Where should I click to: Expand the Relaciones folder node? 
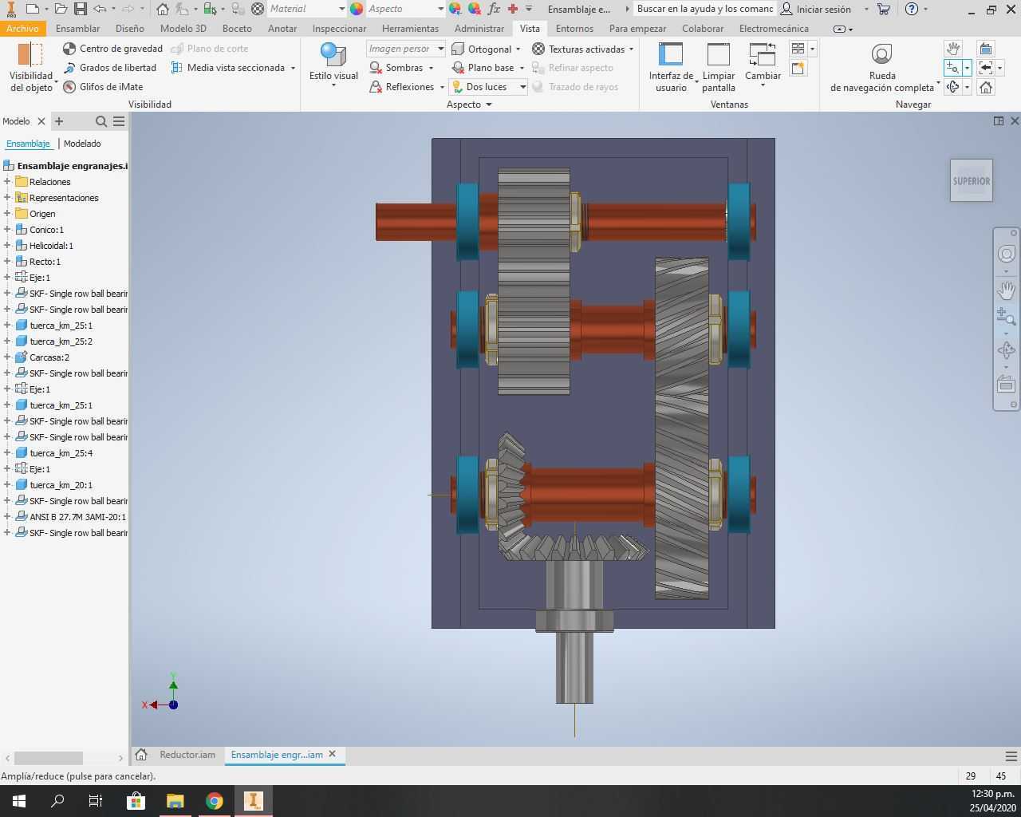(7, 182)
